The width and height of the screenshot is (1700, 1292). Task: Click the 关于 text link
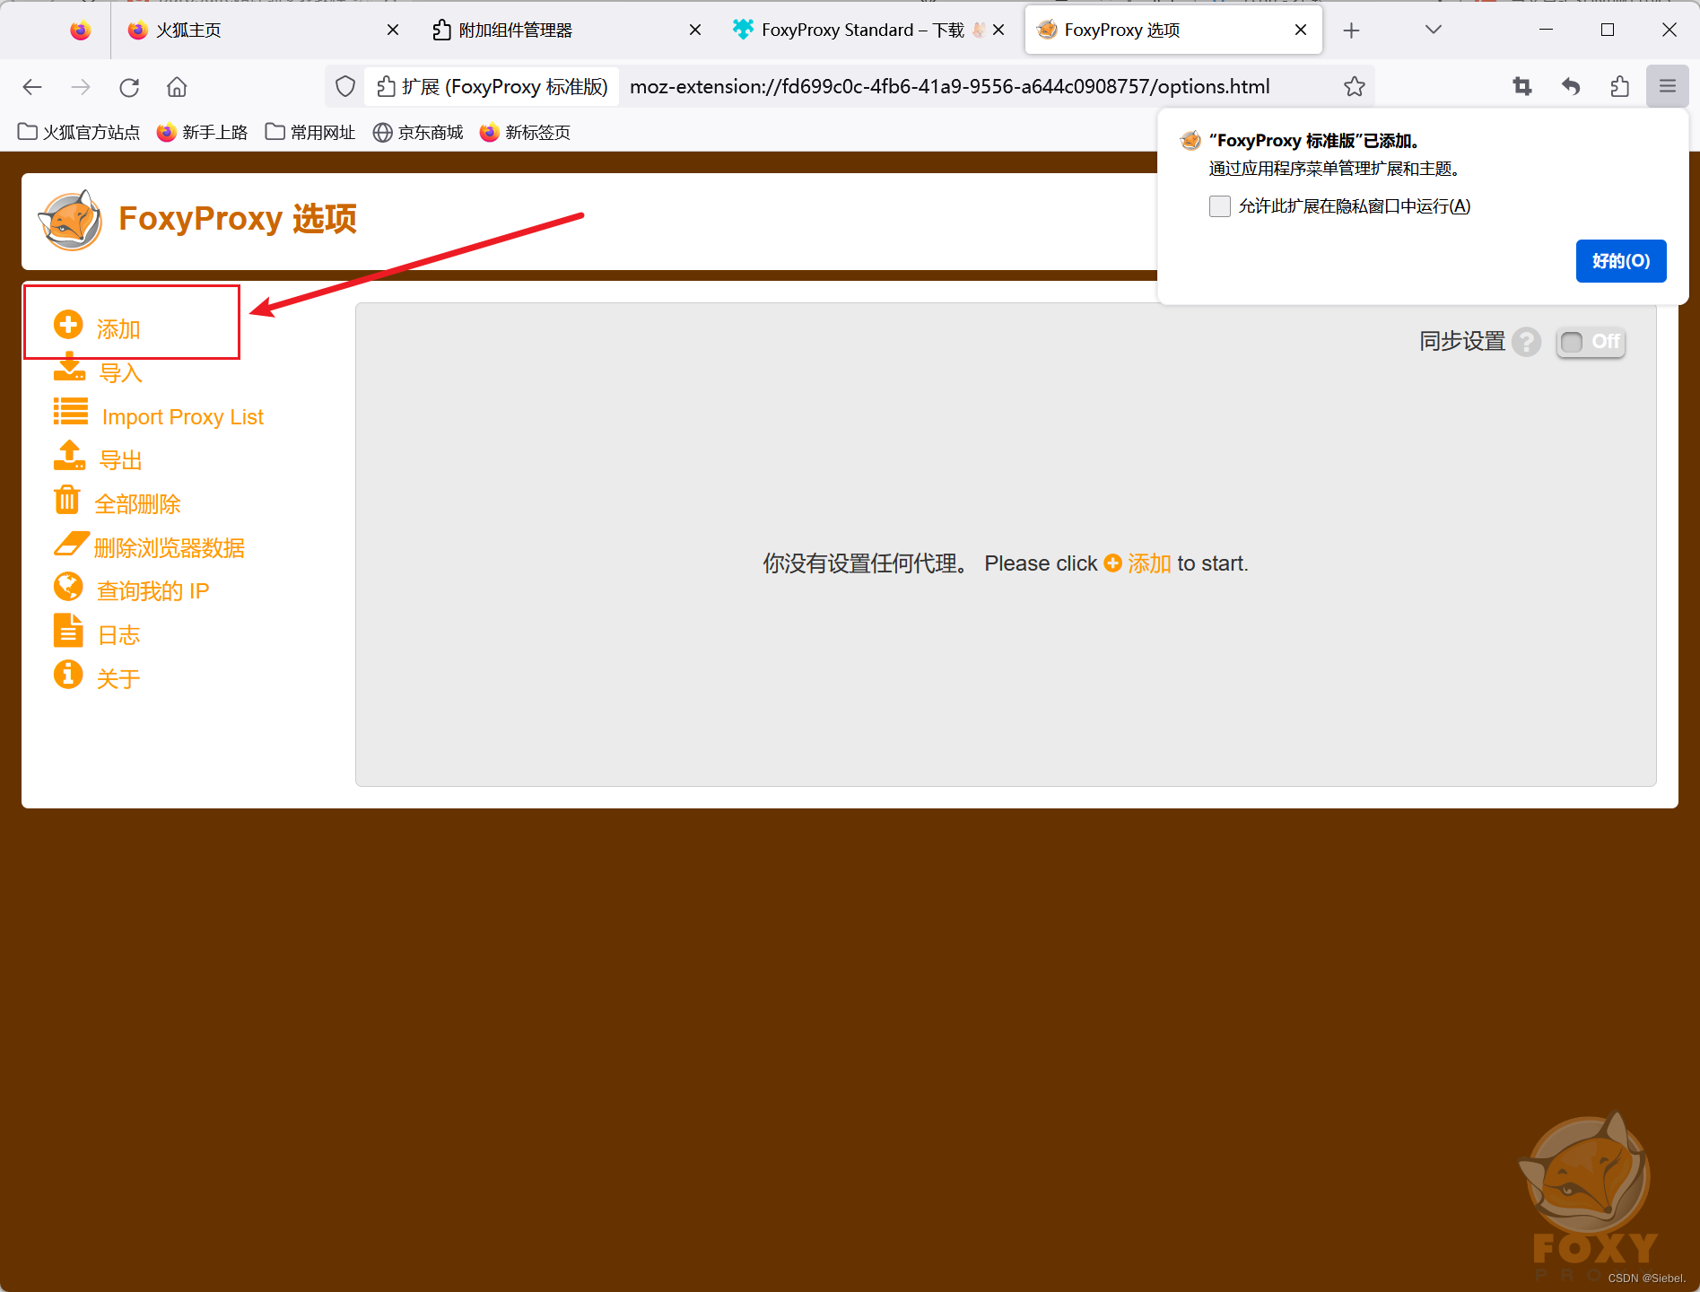(x=118, y=679)
